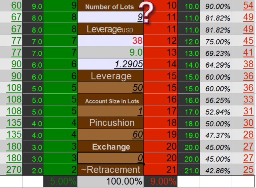The image size is (256, 188).
Task: Click the red-column cell showing 21
Action: pyautogui.click(x=160, y=170)
